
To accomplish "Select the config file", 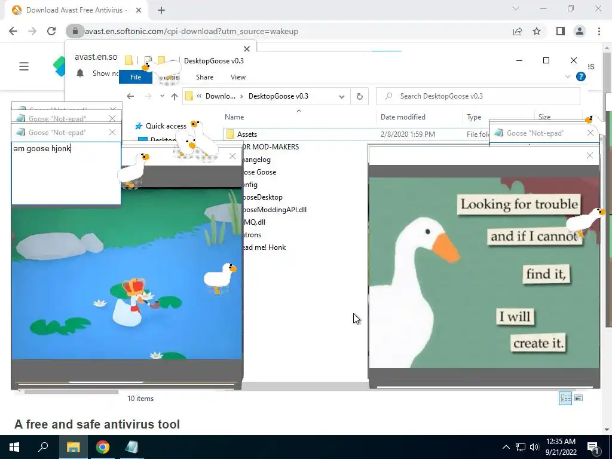I will (250, 184).
